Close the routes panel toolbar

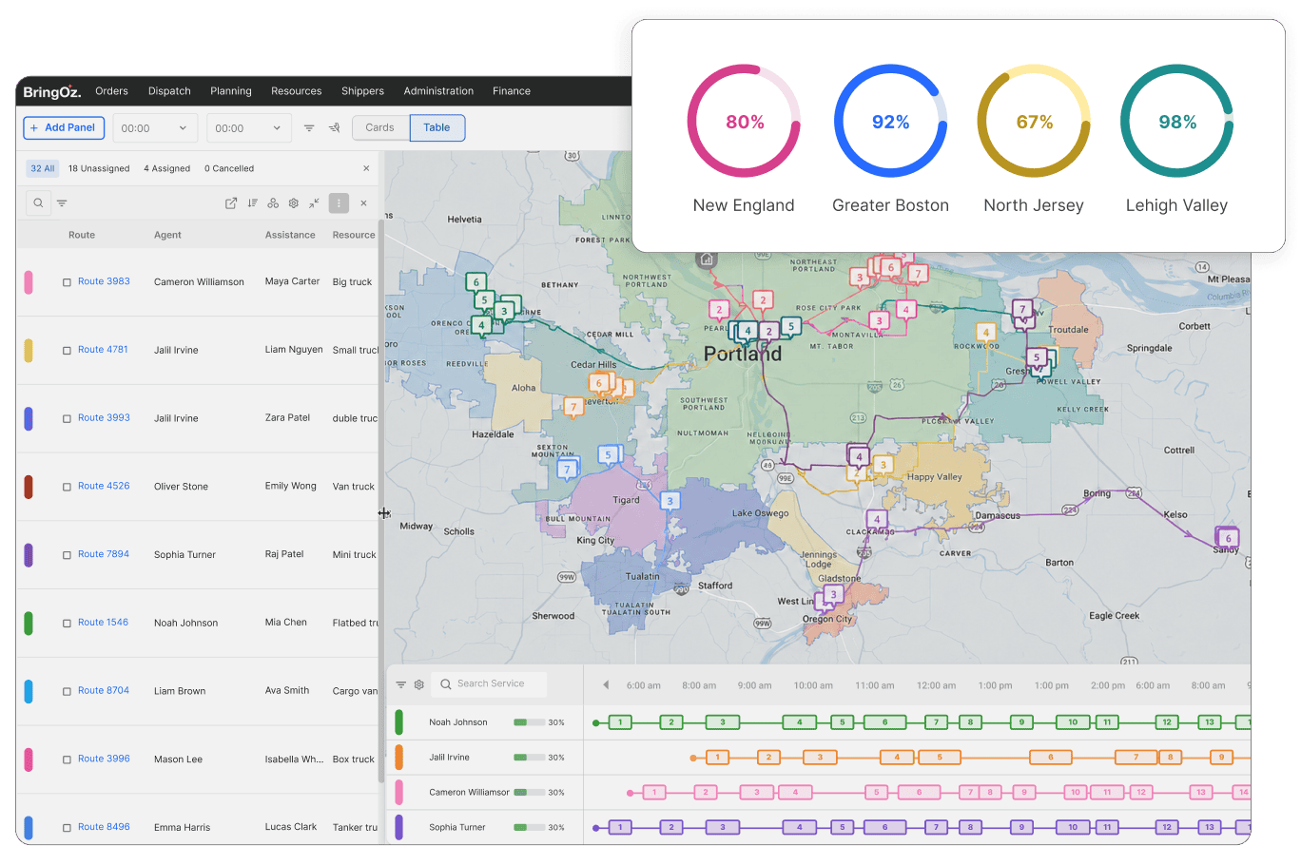pyautogui.click(x=363, y=202)
